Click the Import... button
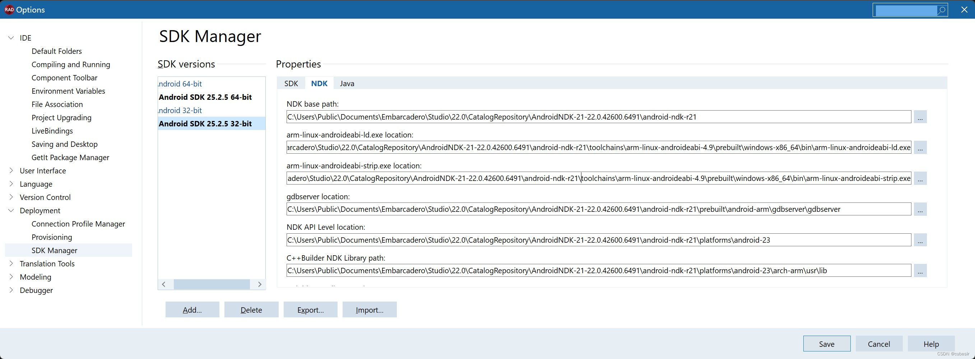Image resolution: width=975 pixels, height=359 pixels. pos(370,310)
